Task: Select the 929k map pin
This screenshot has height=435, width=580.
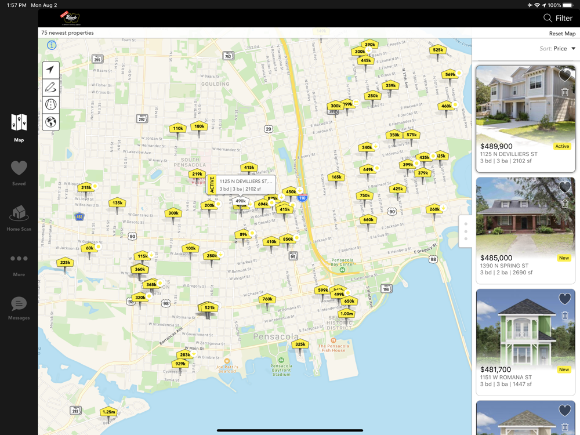Action: point(180,364)
